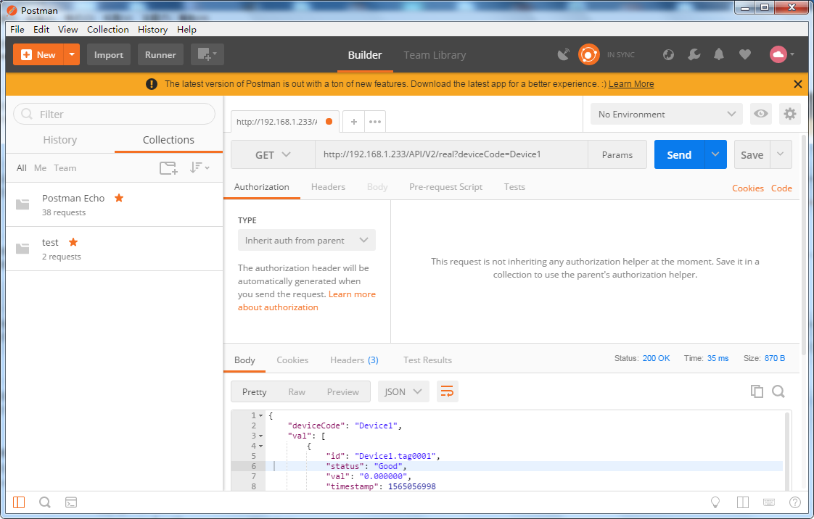Collapse JSON line 4 fold arrow

tap(260, 446)
